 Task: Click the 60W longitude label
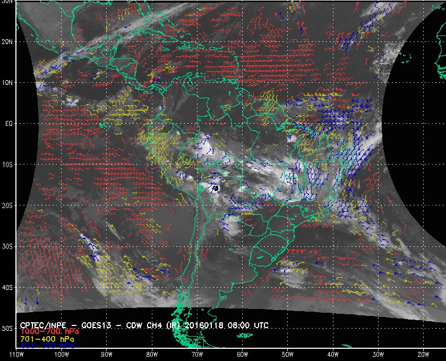(242, 355)
